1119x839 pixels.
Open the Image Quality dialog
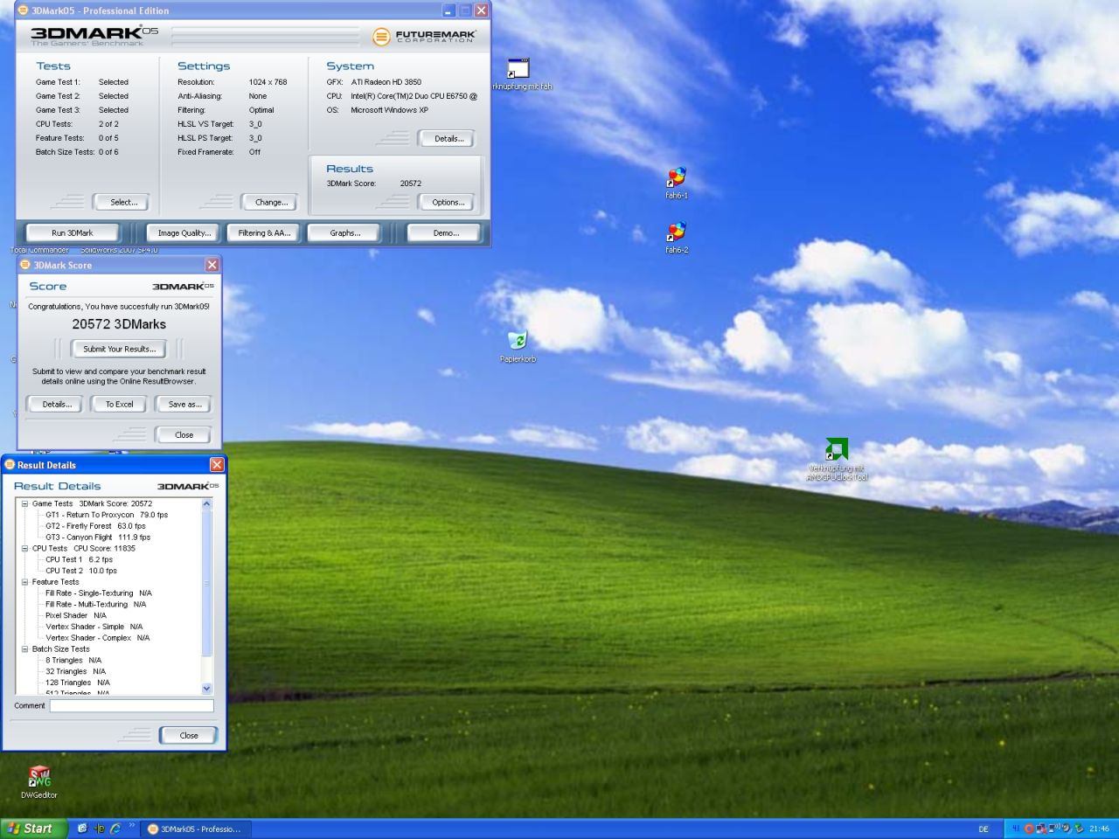point(184,233)
